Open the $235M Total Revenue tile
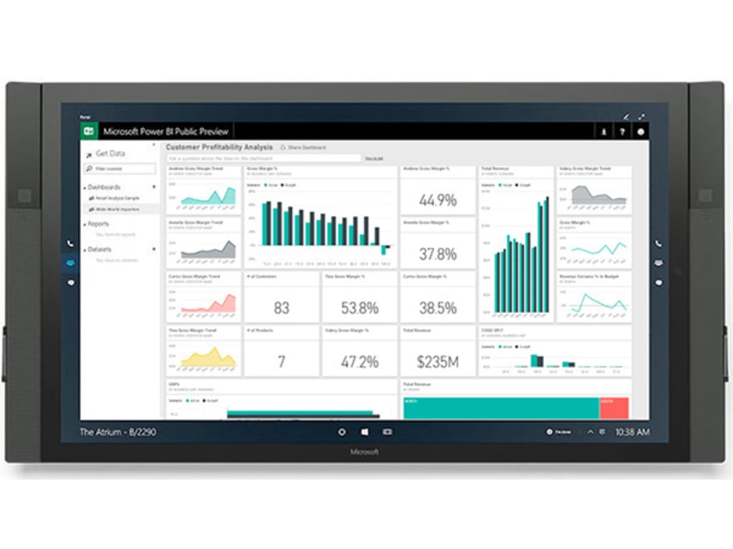The height and width of the screenshot is (549, 733). point(437,352)
